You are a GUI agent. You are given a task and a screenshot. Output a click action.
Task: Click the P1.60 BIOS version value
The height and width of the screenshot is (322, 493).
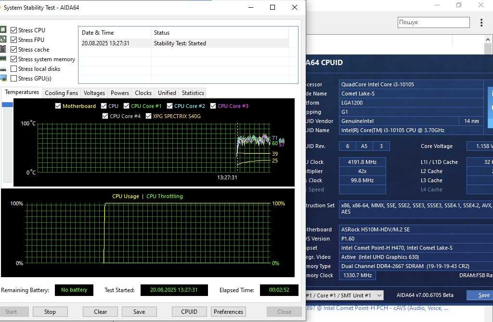pos(416,239)
